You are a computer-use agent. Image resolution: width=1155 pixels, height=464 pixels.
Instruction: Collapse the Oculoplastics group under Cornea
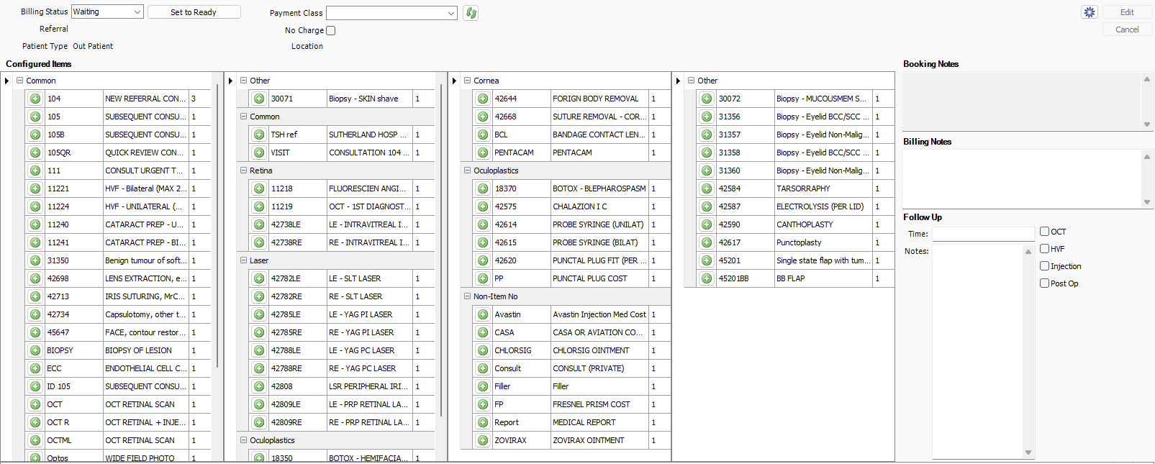tap(467, 170)
